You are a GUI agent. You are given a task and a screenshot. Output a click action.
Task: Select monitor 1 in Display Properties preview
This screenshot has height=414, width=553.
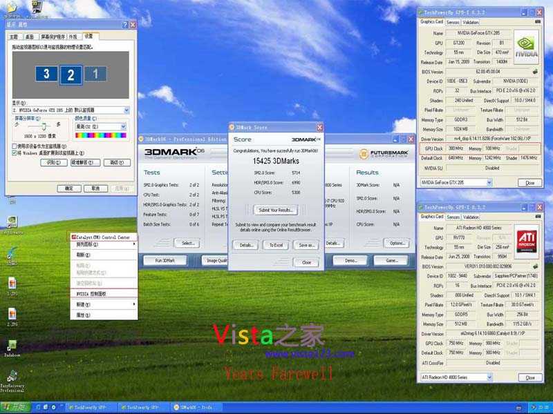[95, 74]
